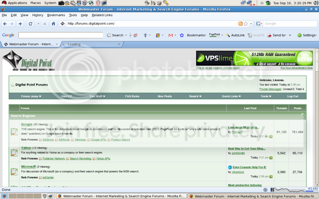Open the Private Messages link

(x=270, y=89)
